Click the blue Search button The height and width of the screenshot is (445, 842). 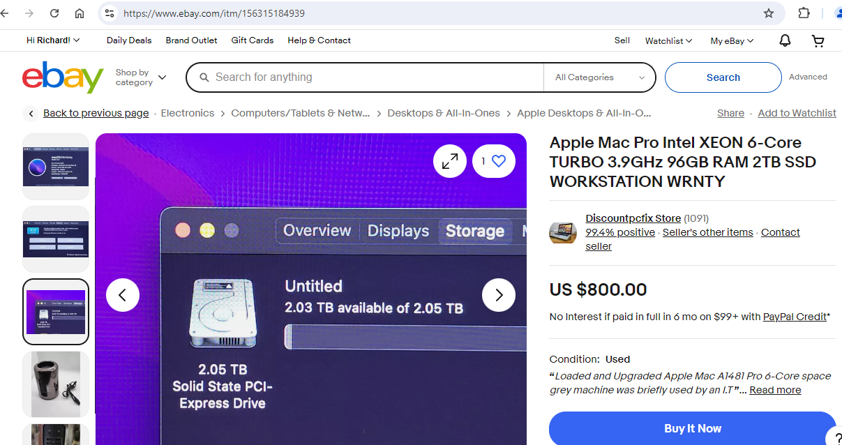coord(723,77)
